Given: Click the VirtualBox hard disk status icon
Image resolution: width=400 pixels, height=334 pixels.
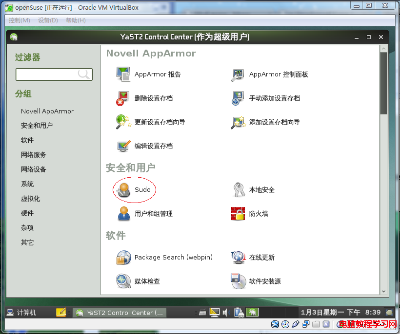Looking at the screenshot, I should point(275,324).
